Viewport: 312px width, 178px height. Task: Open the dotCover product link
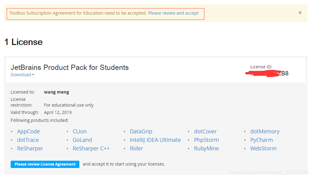click(205, 131)
